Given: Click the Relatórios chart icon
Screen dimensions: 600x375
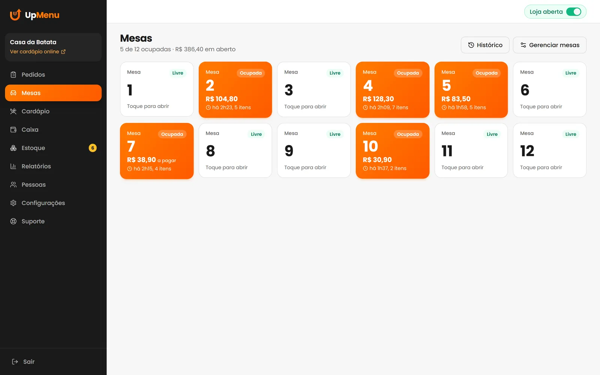Looking at the screenshot, I should [x=13, y=166].
